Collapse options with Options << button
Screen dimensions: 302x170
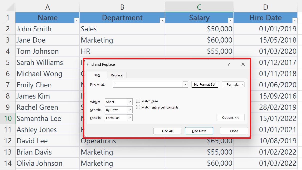point(230,117)
